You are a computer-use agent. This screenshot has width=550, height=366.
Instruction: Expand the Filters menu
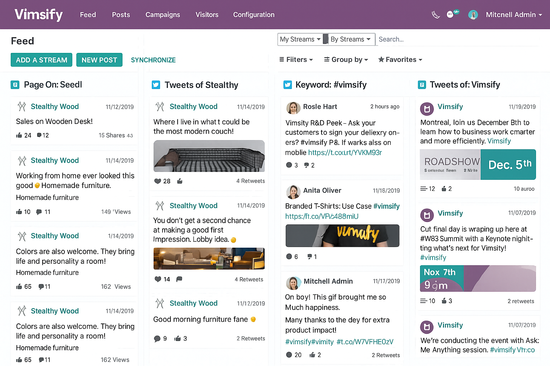296,60
